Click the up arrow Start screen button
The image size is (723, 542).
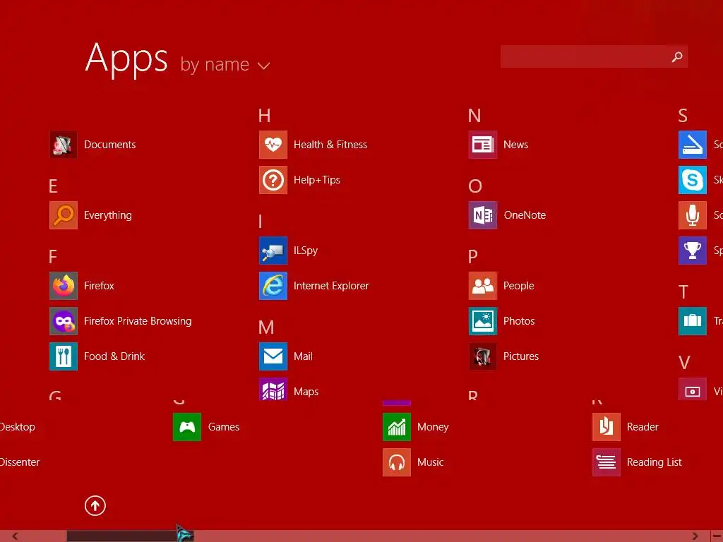[95, 505]
